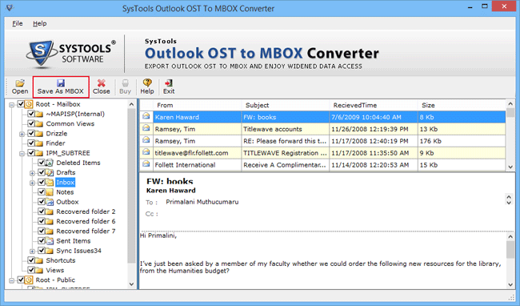Select the Recovered folder 7 tree item
The image size is (520, 306).
(x=86, y=231)
